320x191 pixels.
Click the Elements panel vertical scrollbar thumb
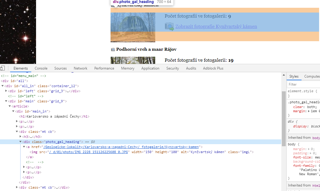pos(284,118)
